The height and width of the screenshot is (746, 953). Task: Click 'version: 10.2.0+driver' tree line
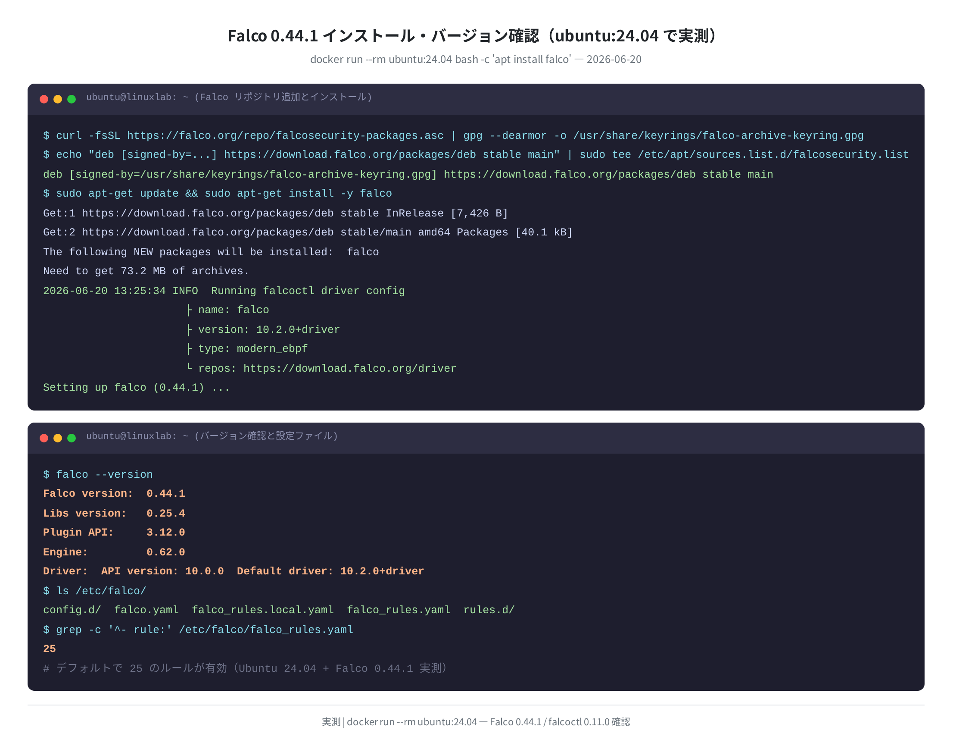(x=263, y=330)
